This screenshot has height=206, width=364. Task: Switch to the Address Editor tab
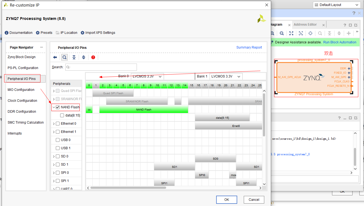tap(305, 25)
